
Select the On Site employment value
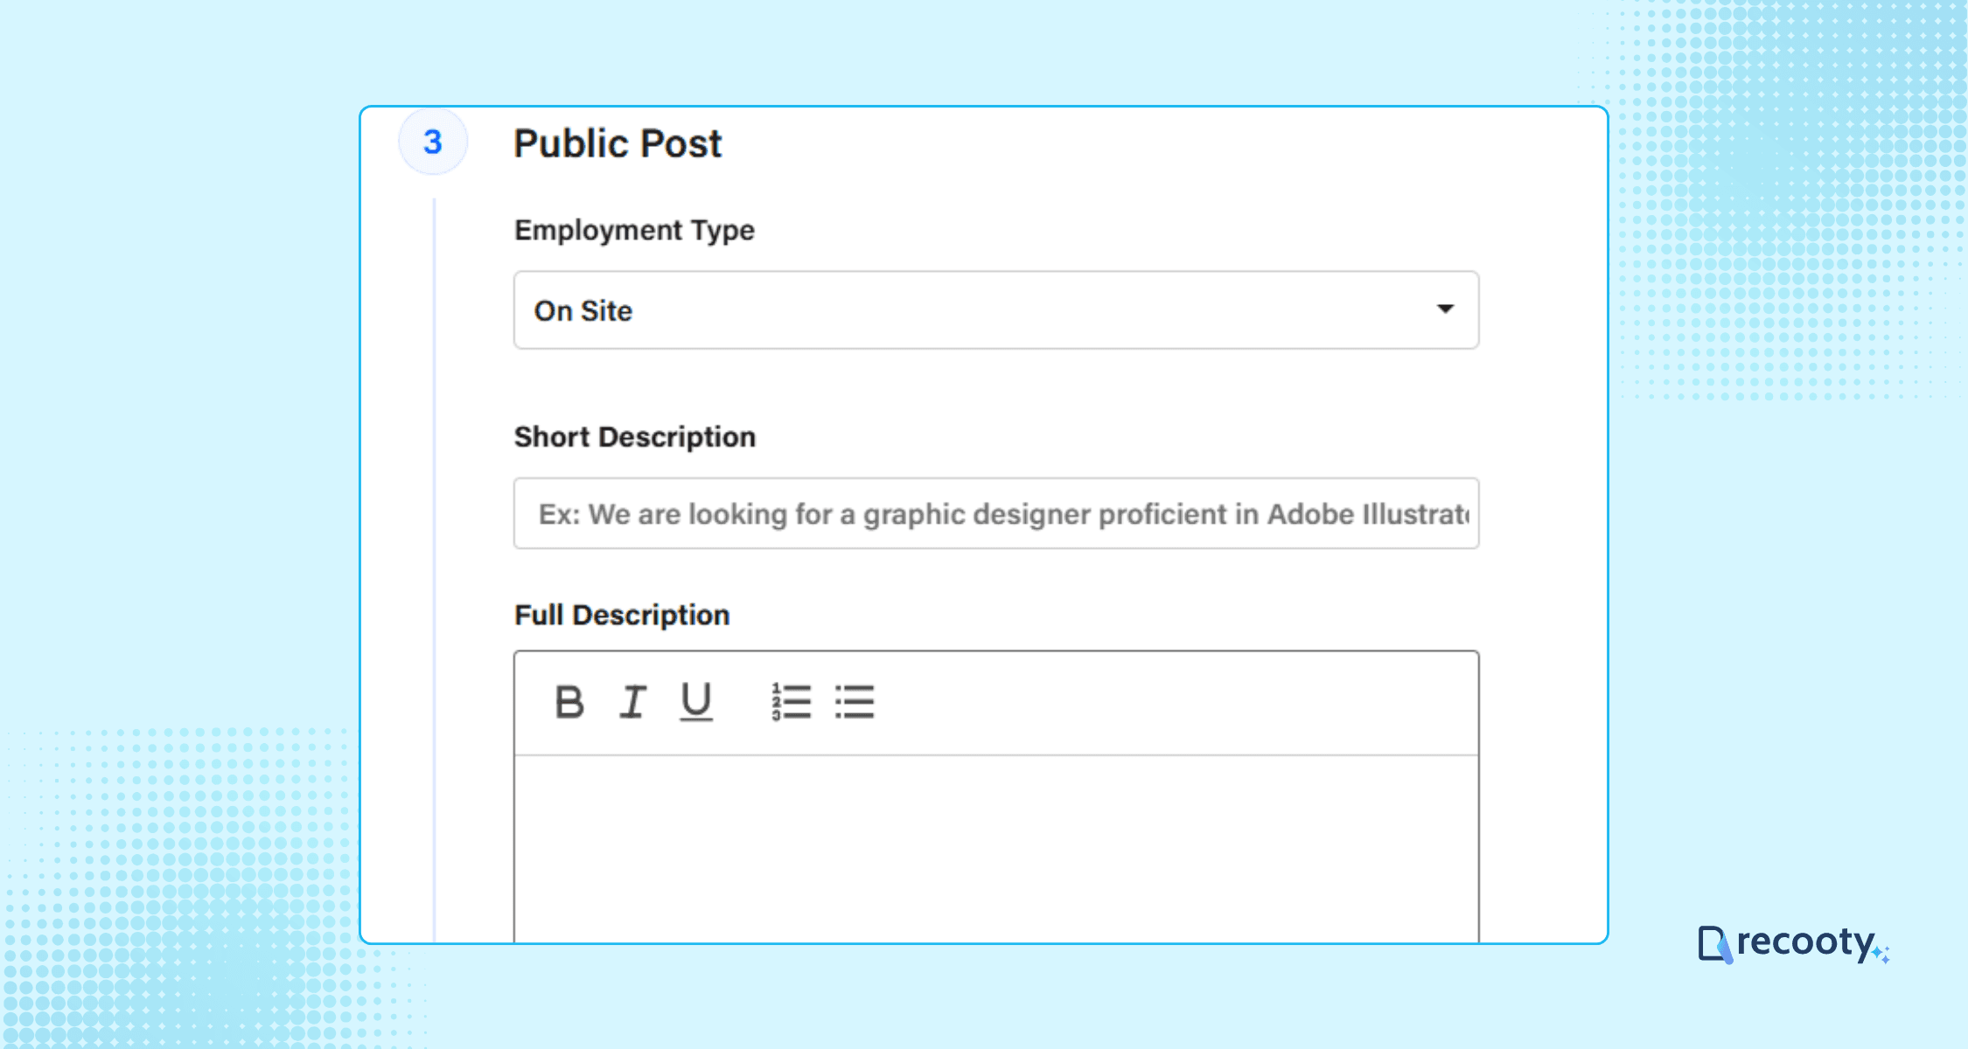pos(583,310)
